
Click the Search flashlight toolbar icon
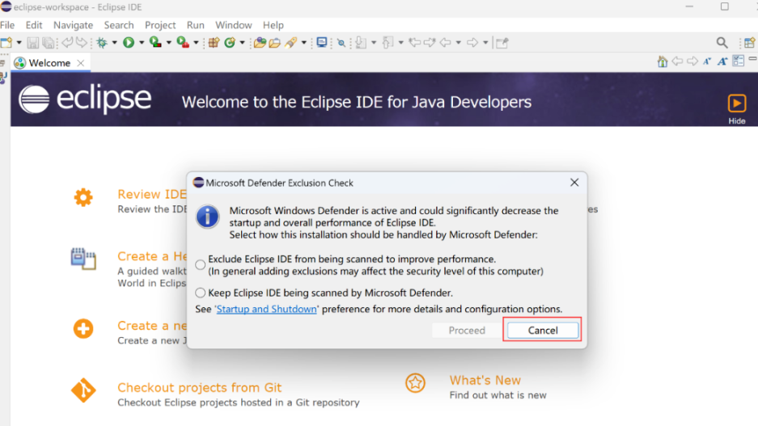290,43
